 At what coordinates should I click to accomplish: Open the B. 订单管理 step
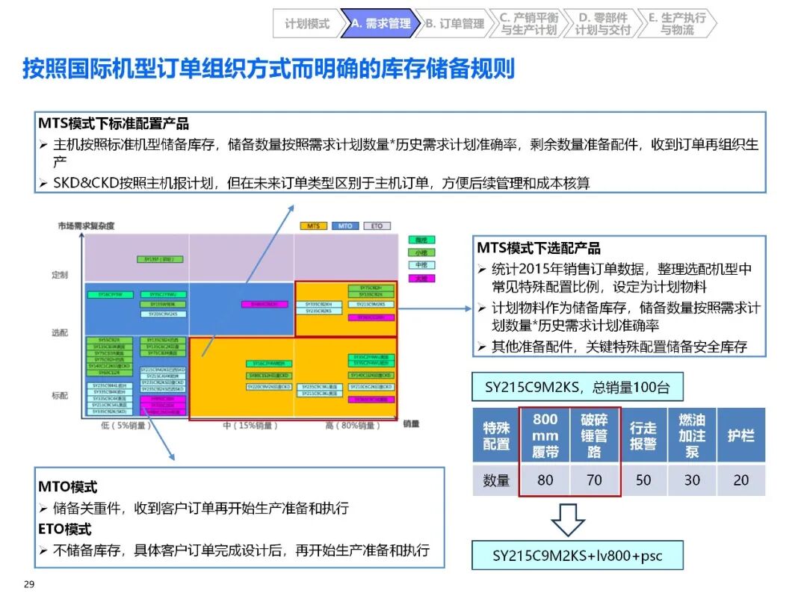coord(454,24)
